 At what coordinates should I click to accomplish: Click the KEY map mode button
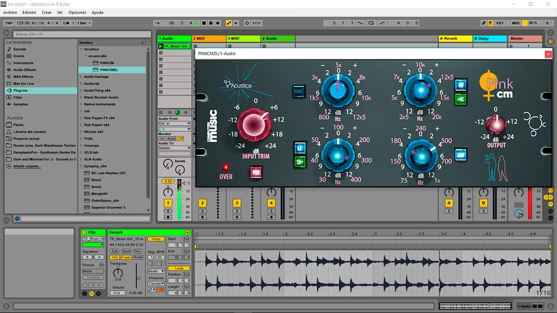500,23
